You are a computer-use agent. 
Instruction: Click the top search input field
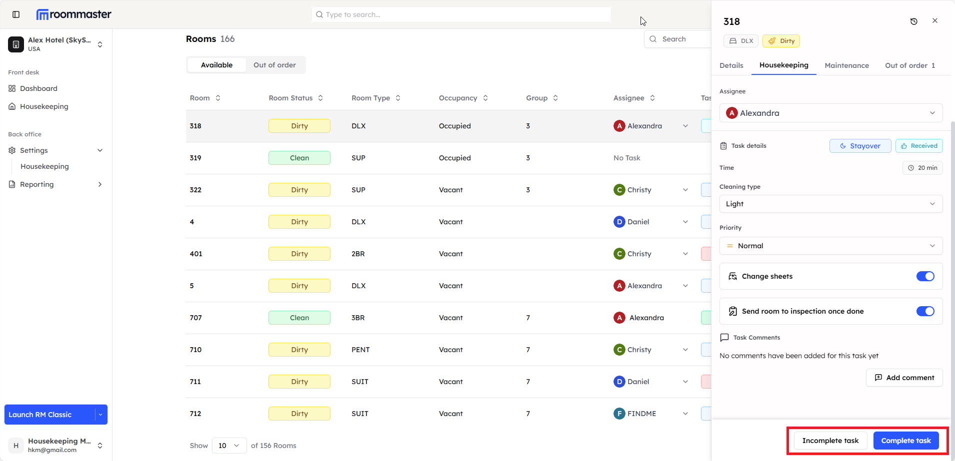point(461,14)
